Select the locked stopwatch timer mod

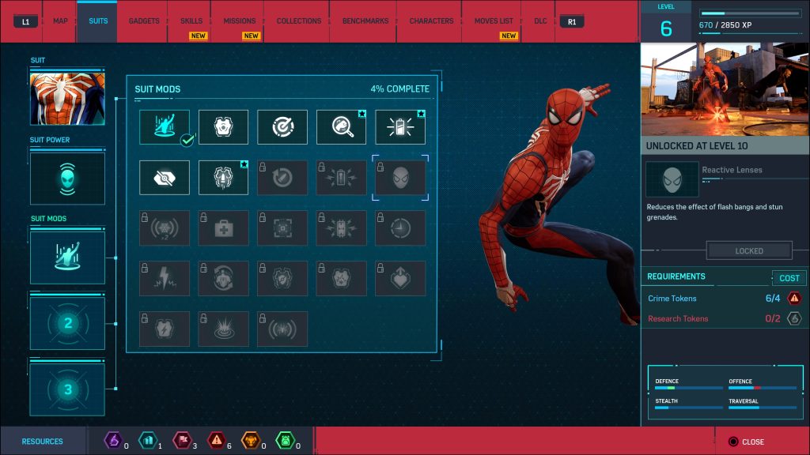click(x=400, y=227)
